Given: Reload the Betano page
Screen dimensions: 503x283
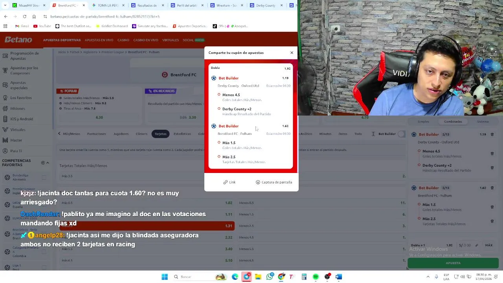Looking at the screenshot, I should coord(24,17).
